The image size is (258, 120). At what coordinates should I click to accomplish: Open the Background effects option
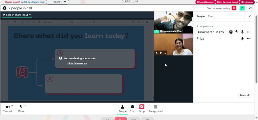click(x=155, y=109)
